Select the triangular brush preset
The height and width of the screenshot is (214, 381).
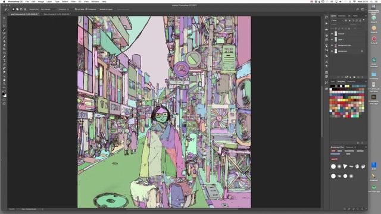coord(345,166)
